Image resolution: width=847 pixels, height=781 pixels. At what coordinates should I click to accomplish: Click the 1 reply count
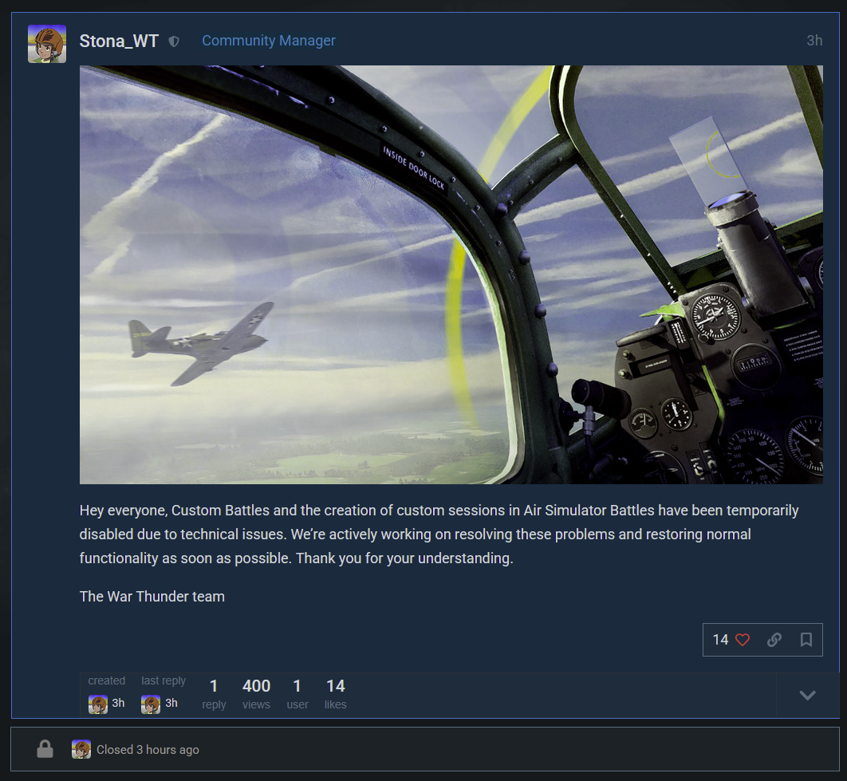[x=214, y=694]
